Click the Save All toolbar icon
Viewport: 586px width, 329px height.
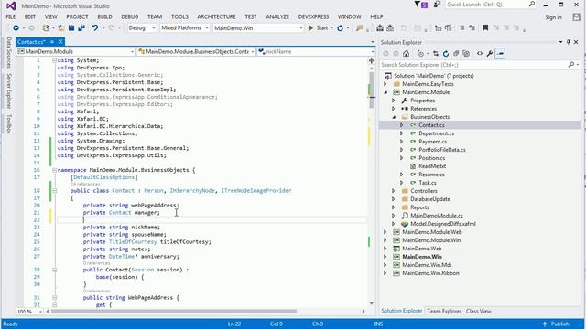point(81,28)
